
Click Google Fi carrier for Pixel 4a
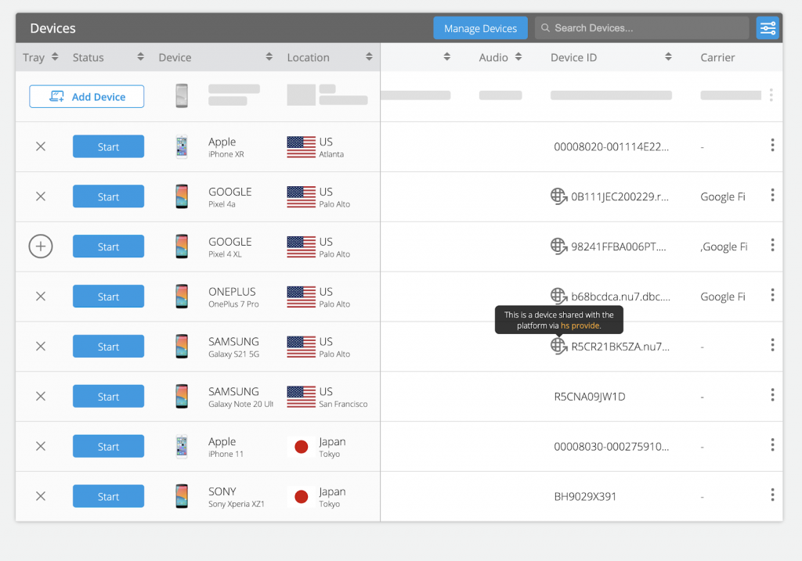coord(723,196)
